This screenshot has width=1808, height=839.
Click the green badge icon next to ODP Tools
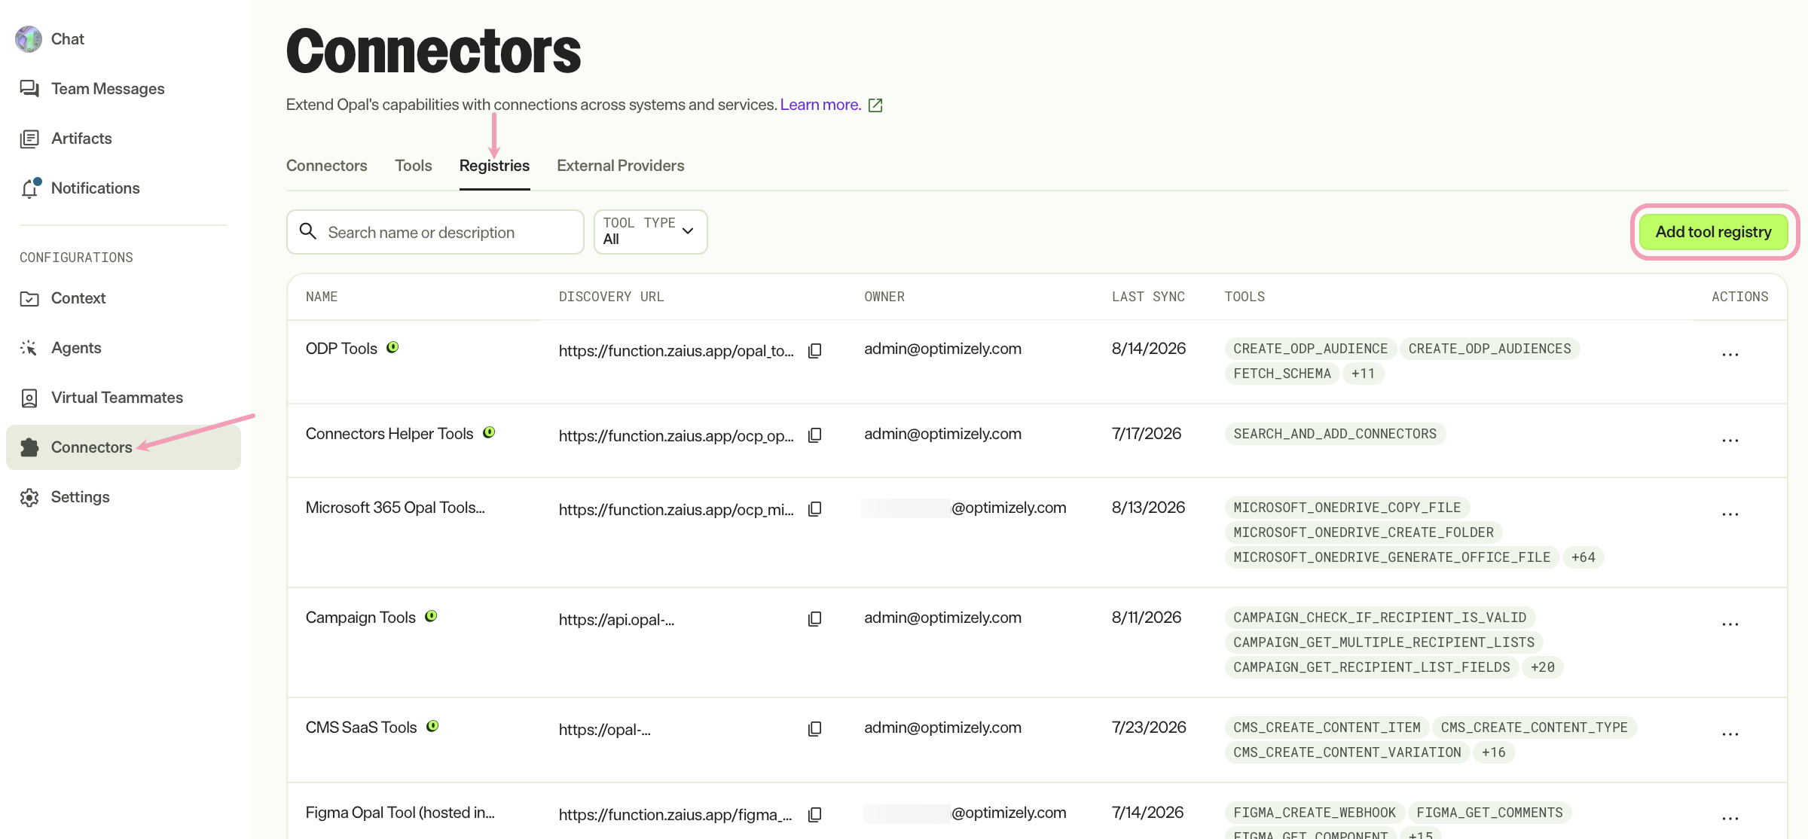(x=392, y=347)
